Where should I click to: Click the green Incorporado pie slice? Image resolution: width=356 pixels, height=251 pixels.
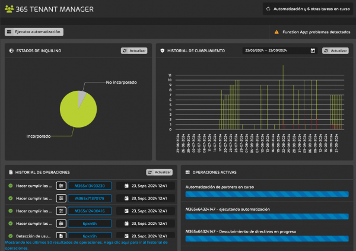tap(76, 113)
